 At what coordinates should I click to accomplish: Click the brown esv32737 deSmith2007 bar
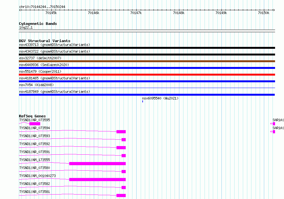(147, 61)
